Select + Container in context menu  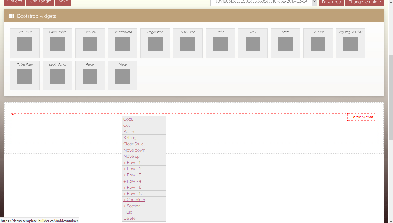pos(134,200)
